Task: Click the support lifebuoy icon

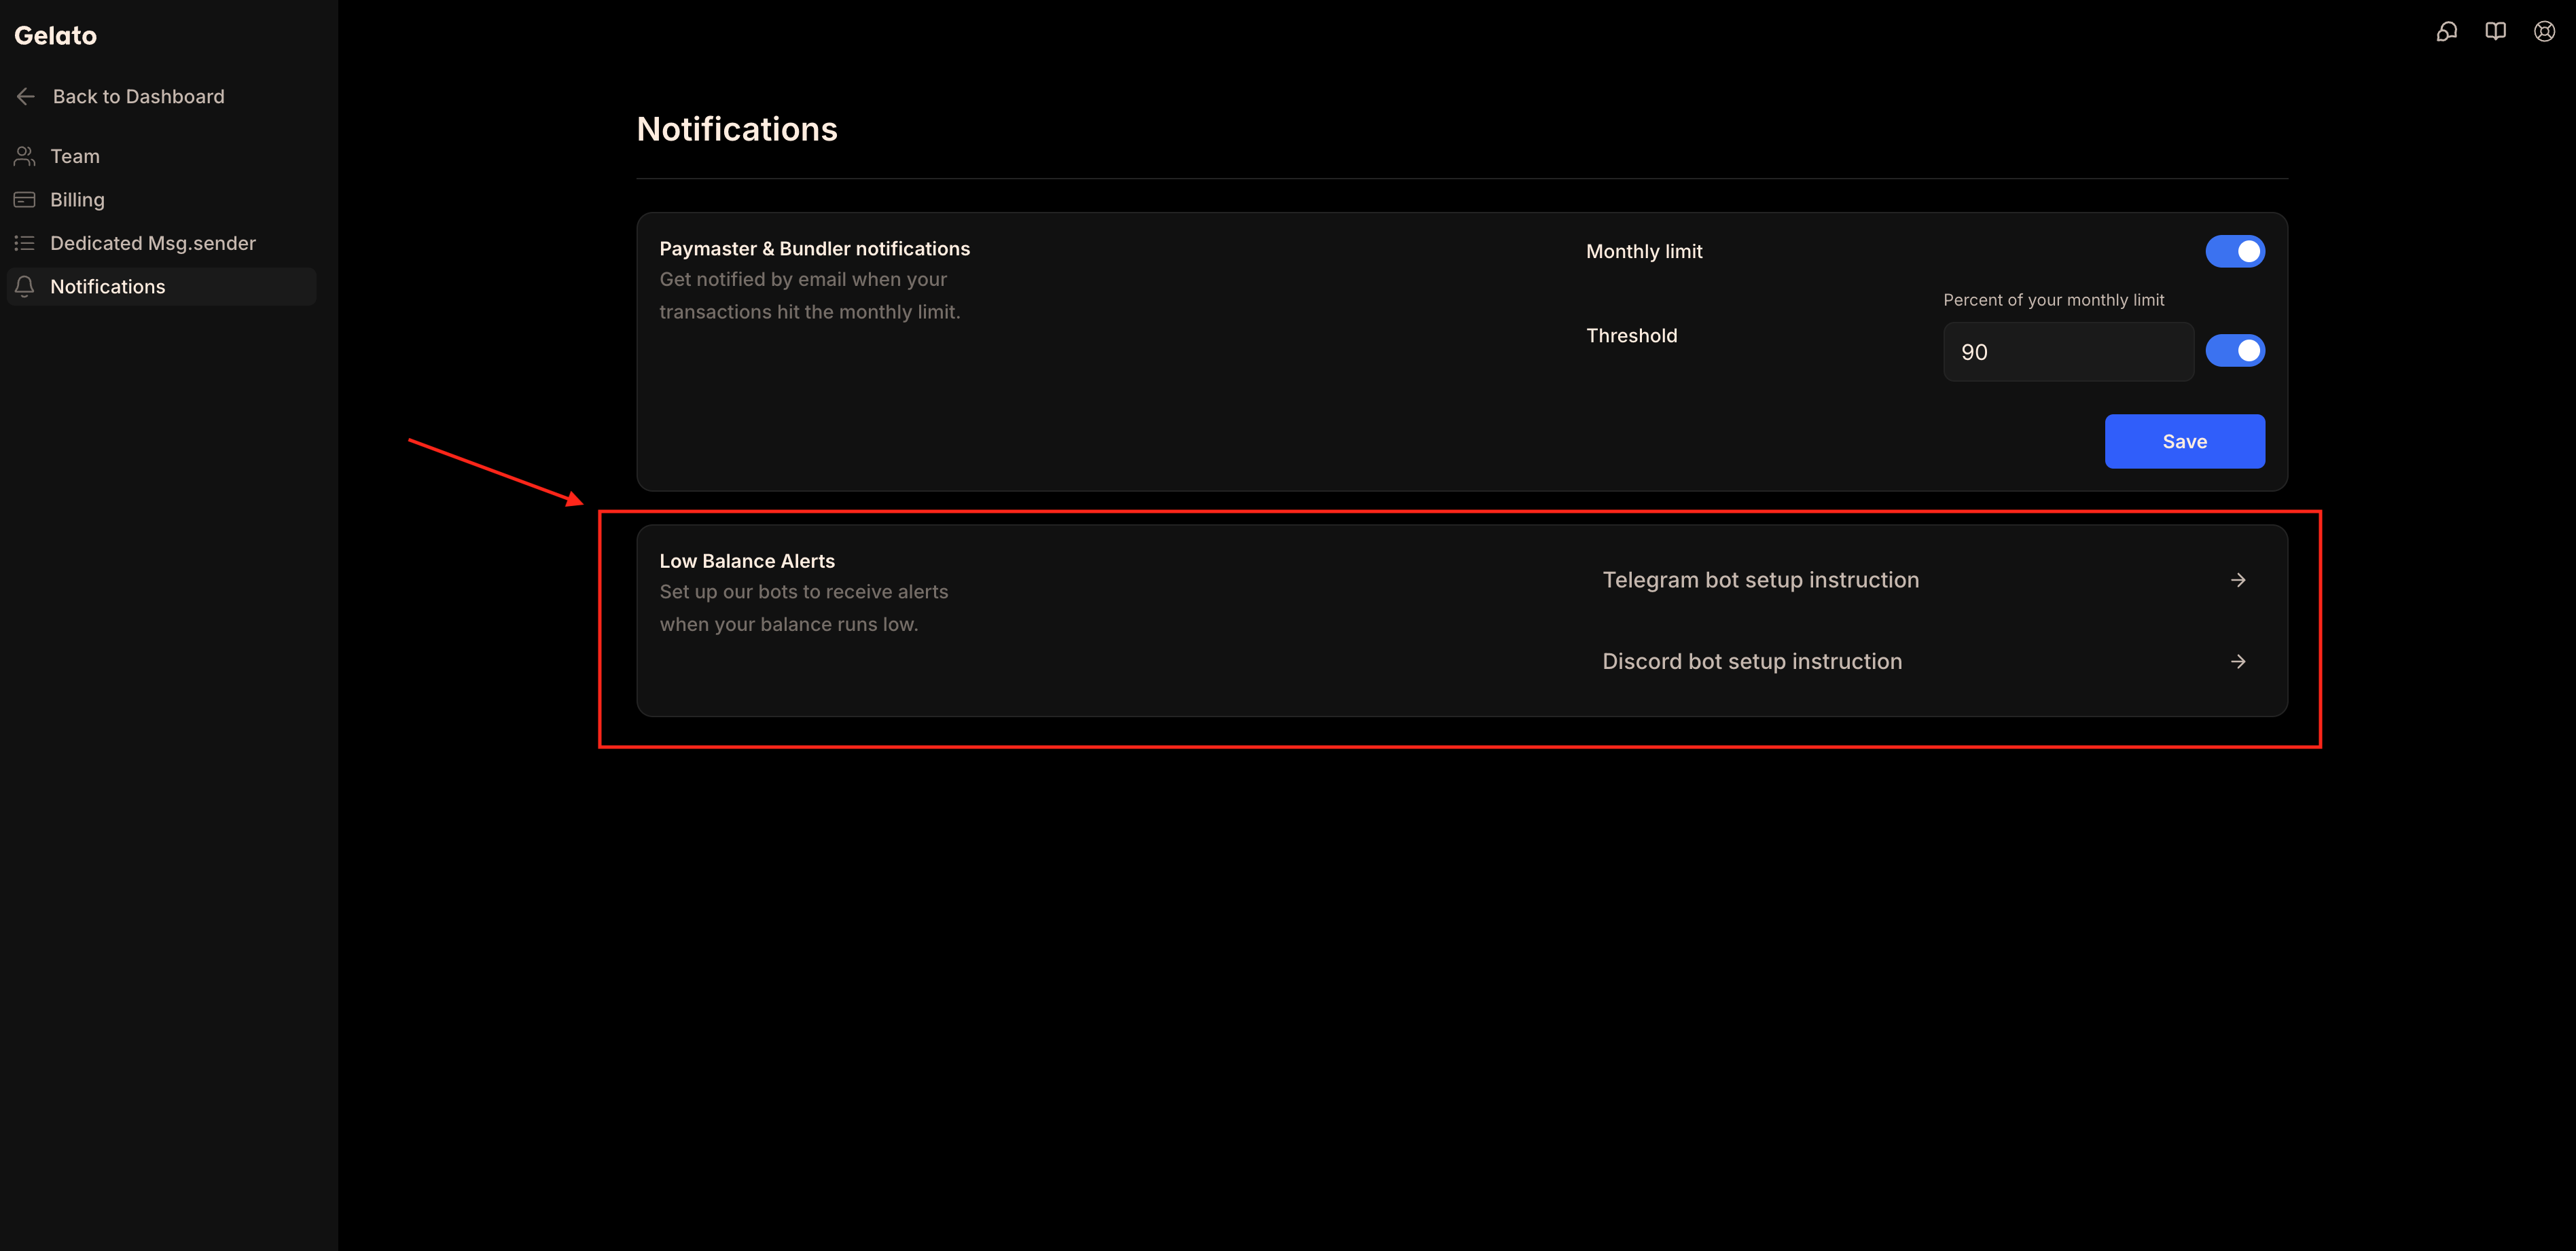Action: 2544,32
